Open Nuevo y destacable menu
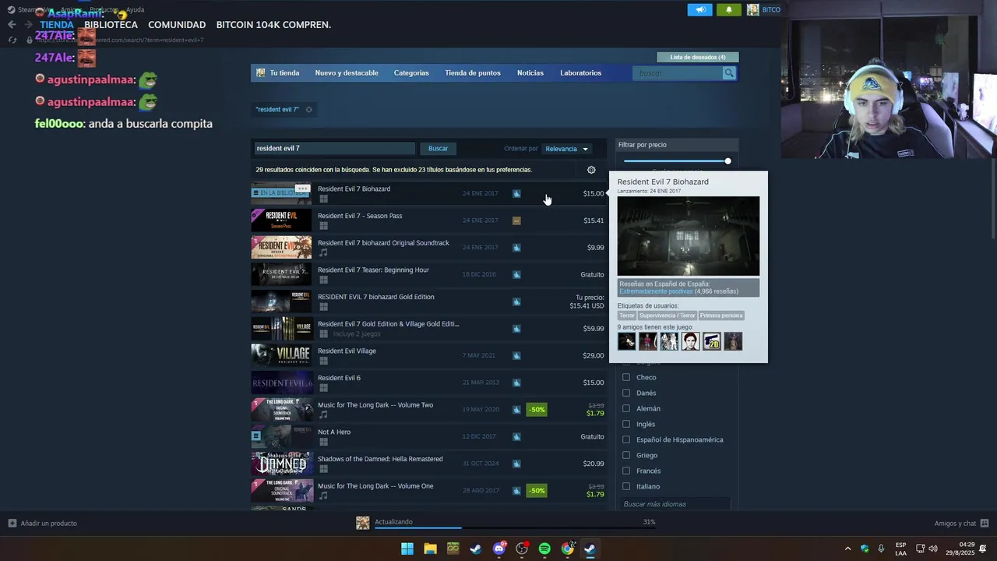 tap(347, 73)
